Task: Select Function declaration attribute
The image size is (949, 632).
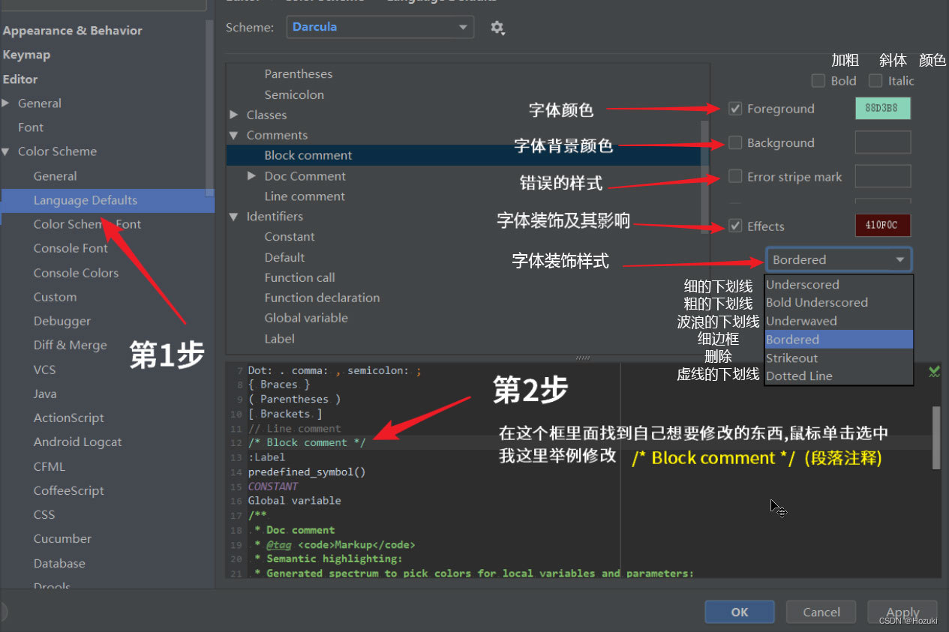Action: [322, 298]
